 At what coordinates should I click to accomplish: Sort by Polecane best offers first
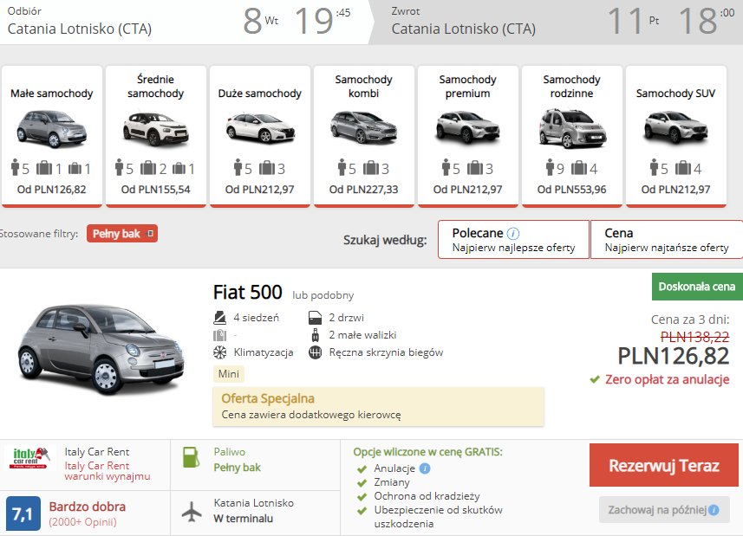pos(513,239)
